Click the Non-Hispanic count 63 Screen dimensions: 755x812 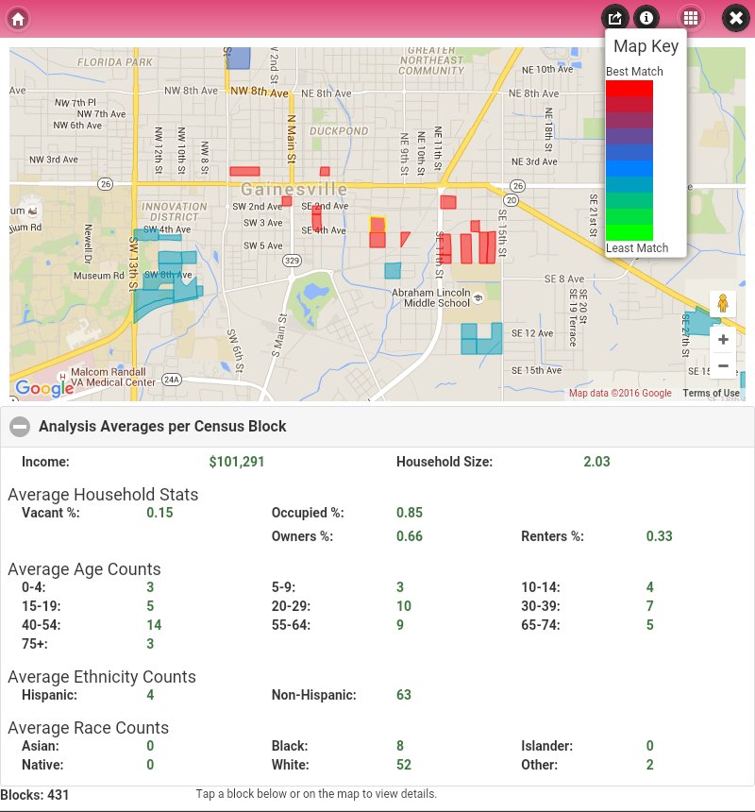[404, 695]
